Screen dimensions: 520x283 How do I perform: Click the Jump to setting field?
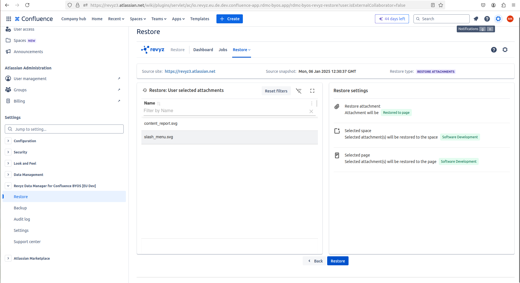pos(64,129)
